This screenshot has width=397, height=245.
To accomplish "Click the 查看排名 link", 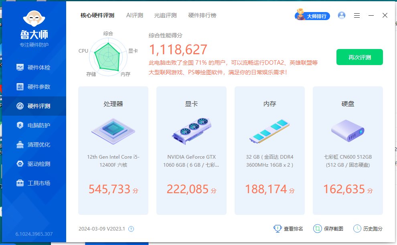I will click(x=288, y=229).
